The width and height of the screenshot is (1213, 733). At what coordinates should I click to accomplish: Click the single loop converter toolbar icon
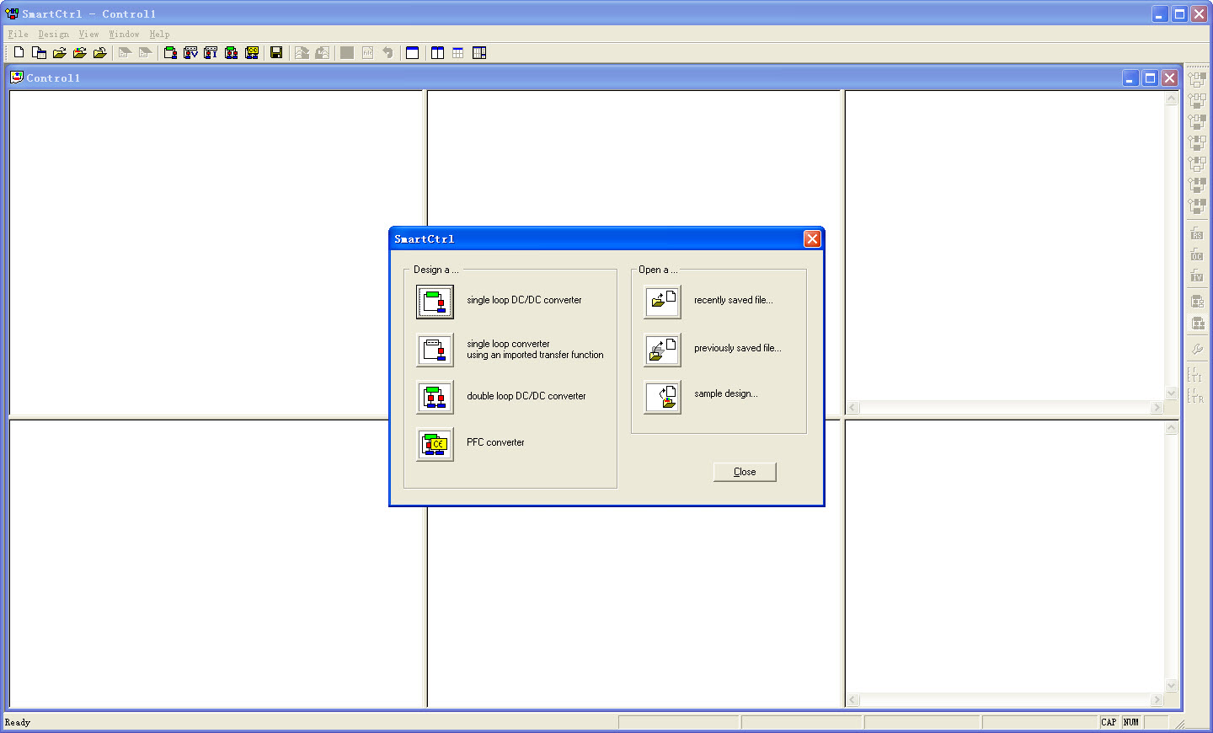point(170,52)
